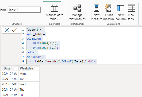This screenshot has height=97, width=142.
Task: Expand the Mark as date table chevron
Action: click(x=58, y=19)
